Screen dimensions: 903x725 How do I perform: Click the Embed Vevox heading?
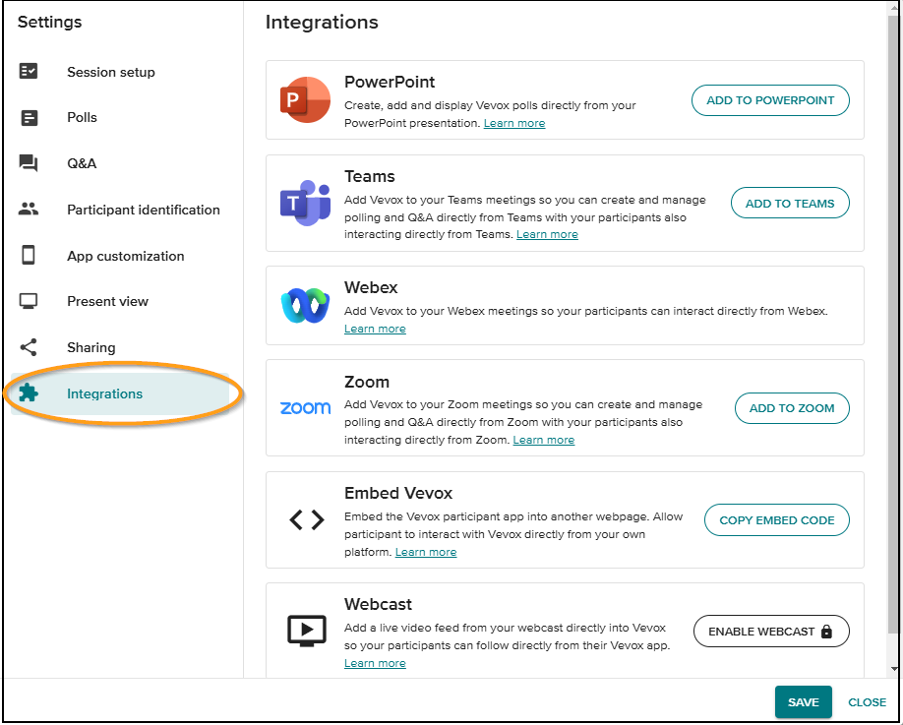(x=398, y=493)
